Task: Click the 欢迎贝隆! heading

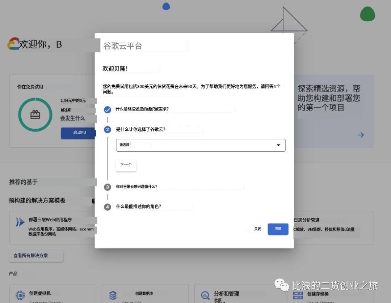Action: (115, 69)
